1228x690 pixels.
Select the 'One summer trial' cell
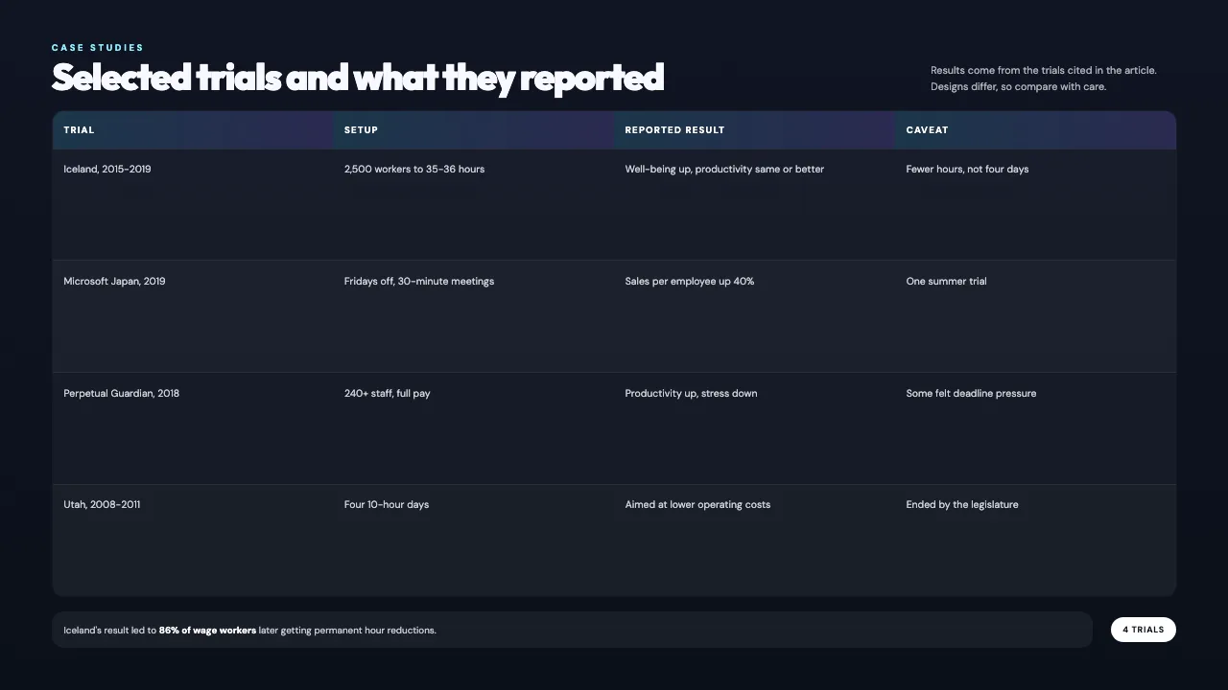pyautogui.click(x=1035, y=316)
